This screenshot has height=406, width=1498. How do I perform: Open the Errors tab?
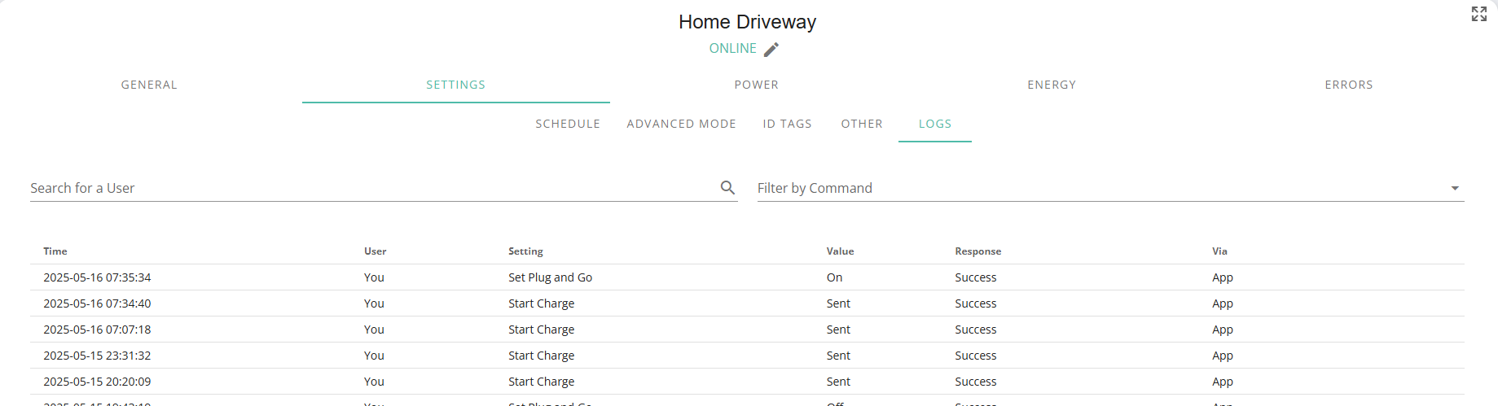pos(1349,85)
